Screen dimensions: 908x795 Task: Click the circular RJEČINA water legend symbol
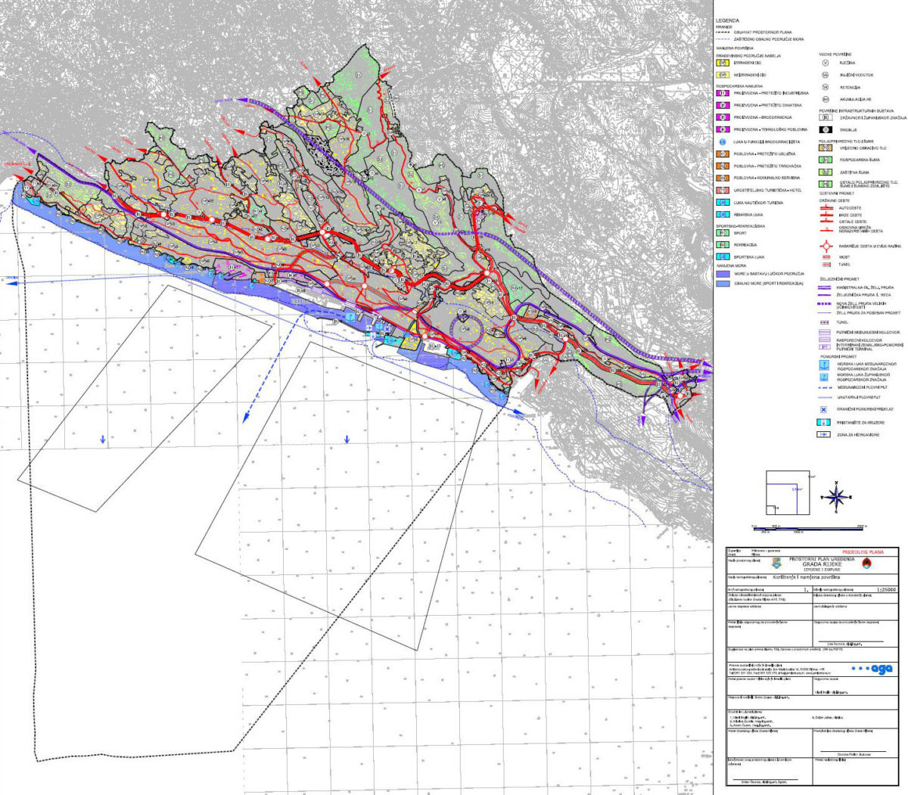826,64
